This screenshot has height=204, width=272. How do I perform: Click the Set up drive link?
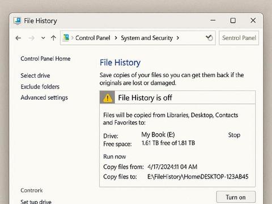[36, 202]
